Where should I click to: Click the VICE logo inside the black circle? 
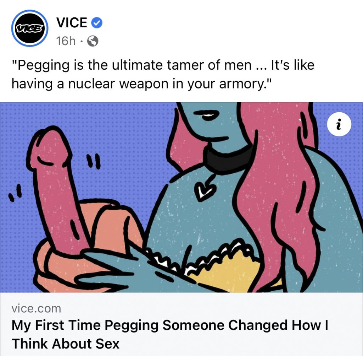click(30, 28)
